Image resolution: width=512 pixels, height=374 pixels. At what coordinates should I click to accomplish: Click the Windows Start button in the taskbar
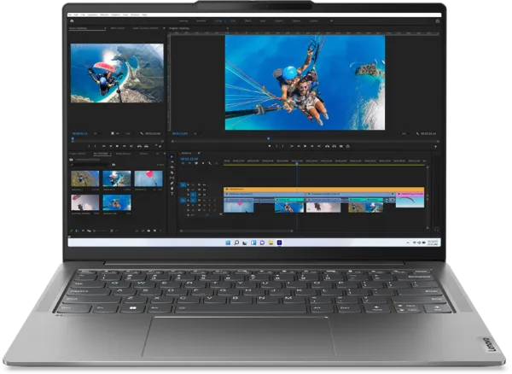click(228, 243)
